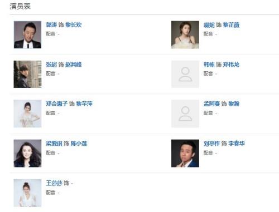Click 张超's portrait thumbnail
Viewport: 279px width, 212px height.
[x=27, y=74]
